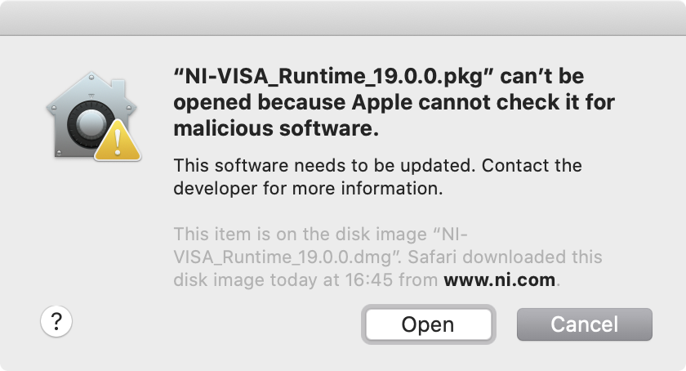
Task: Click "Apple cannot check it for" phrase
Action: [x=483, y=102]
